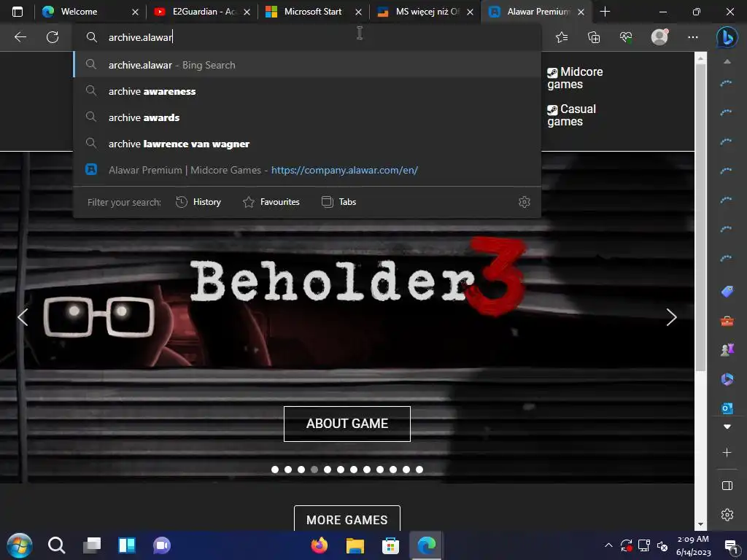Switch to the Microsoft Start tab

pos(312,12)
